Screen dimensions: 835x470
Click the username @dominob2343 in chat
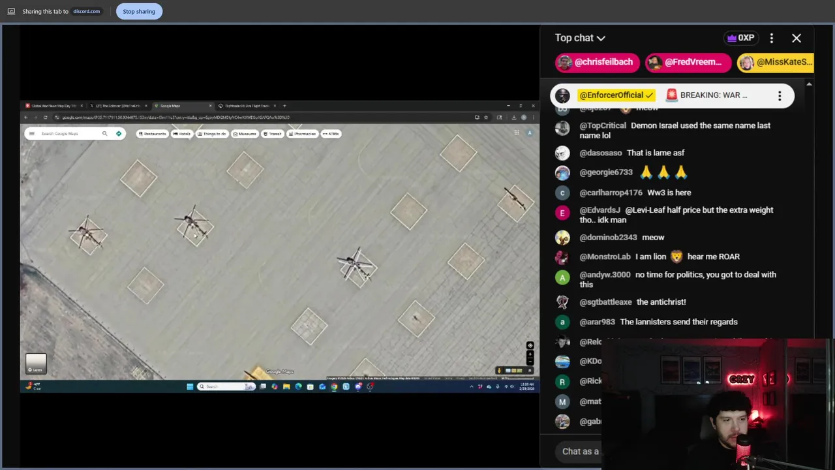coord(608,238)
